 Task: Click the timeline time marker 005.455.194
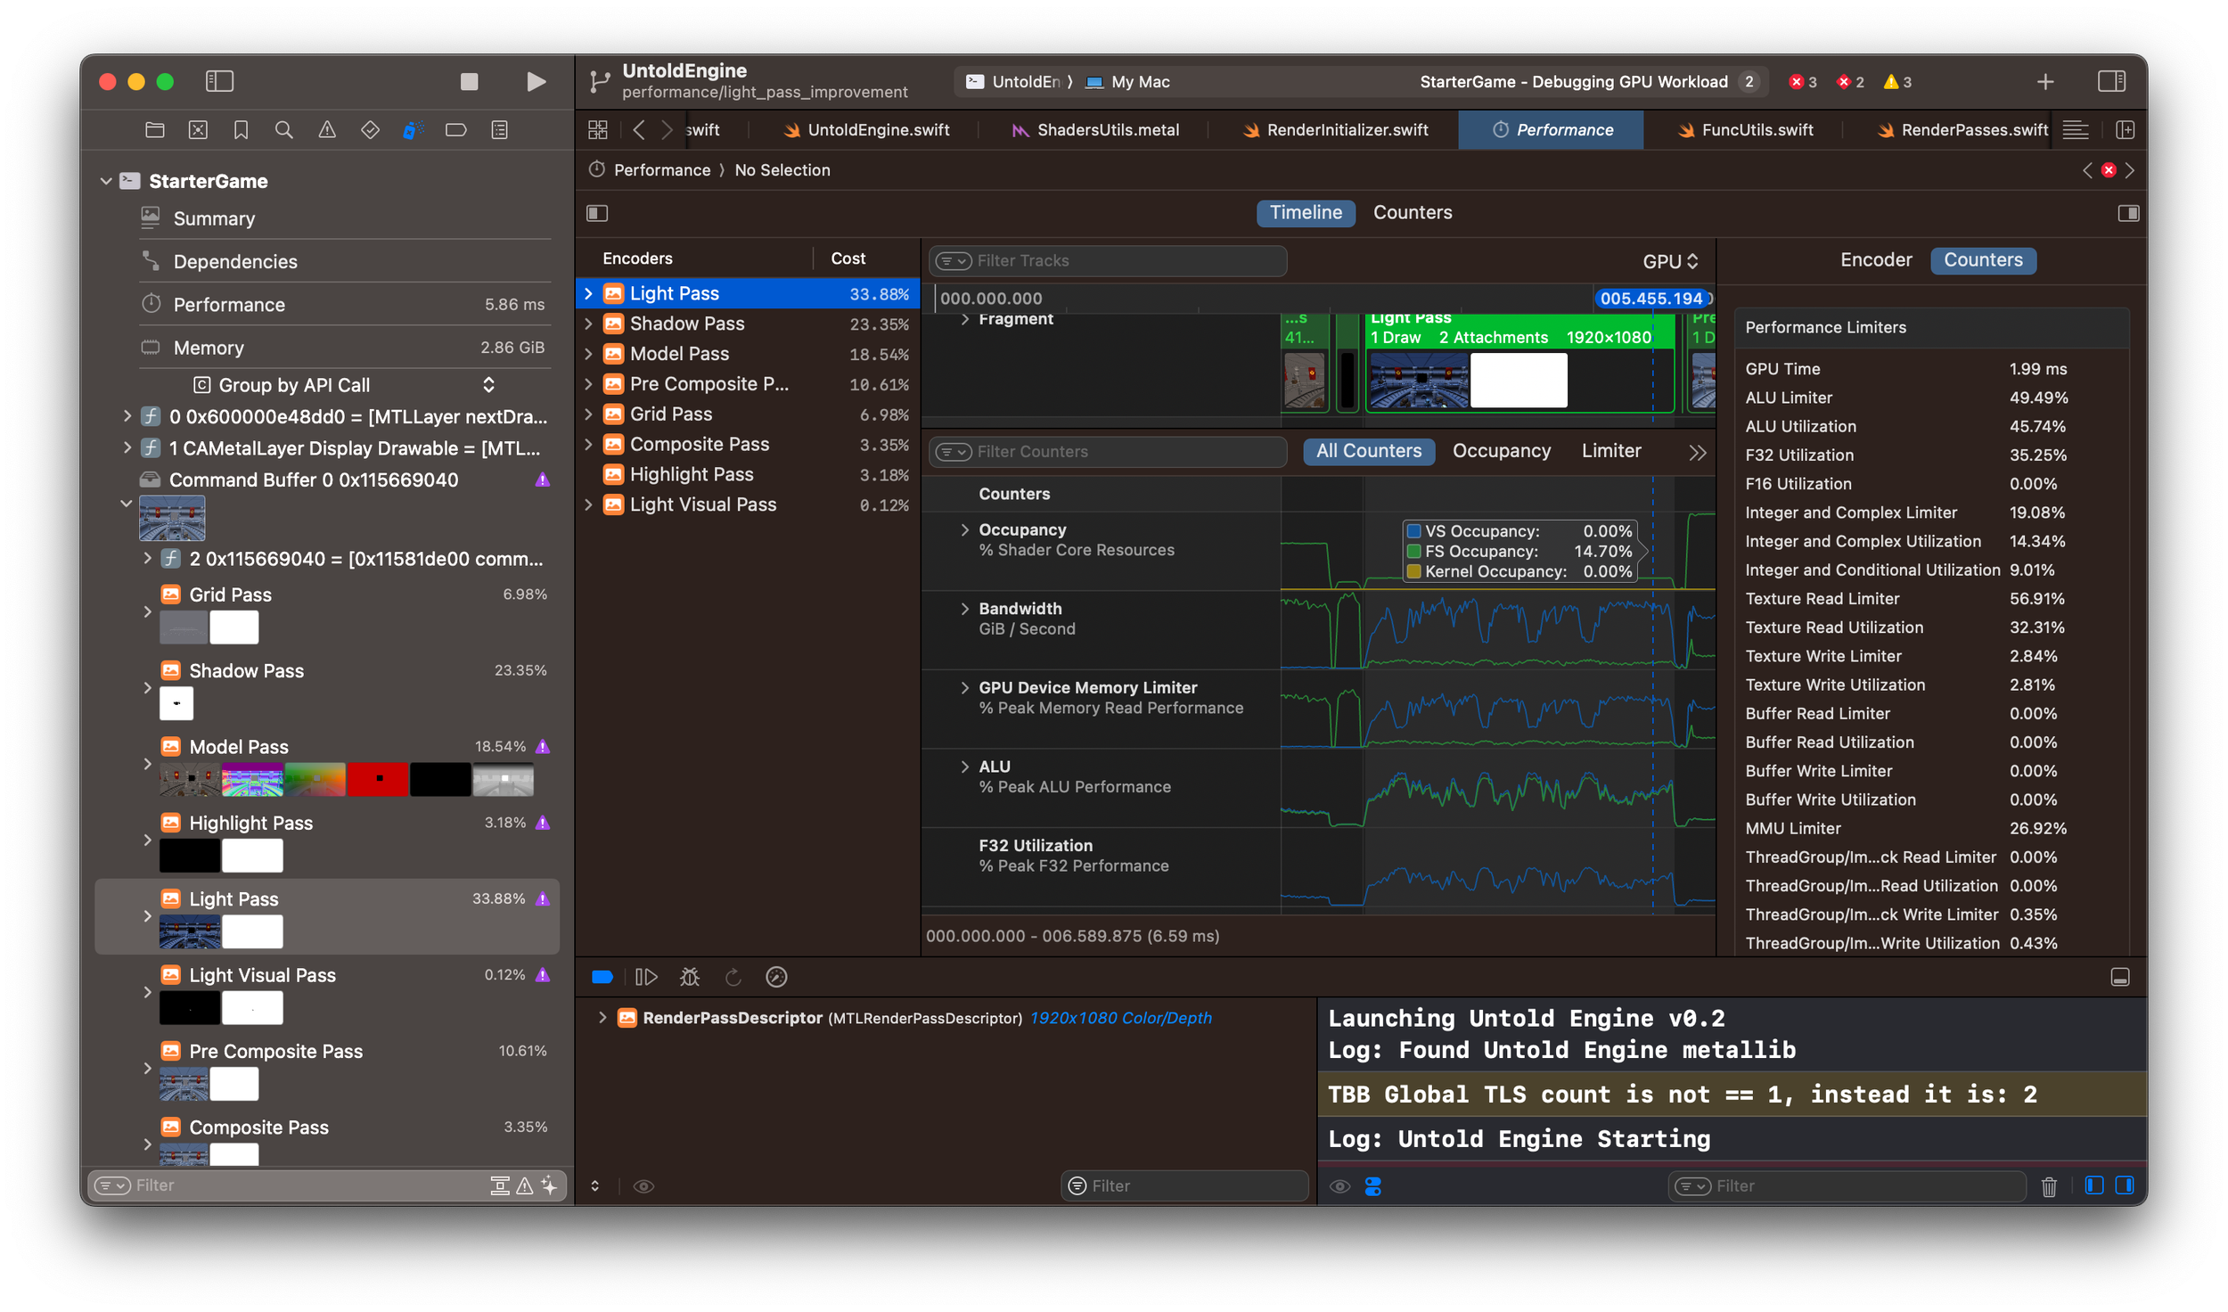pos(1651,299)
